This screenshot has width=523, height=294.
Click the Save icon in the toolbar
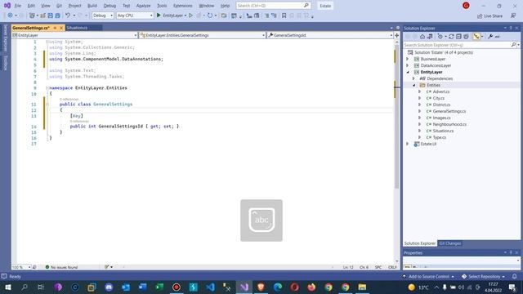[x=51, y=16]
